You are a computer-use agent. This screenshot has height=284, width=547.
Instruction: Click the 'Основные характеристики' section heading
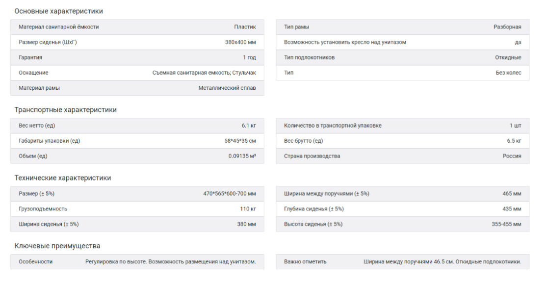click(58, 11)
